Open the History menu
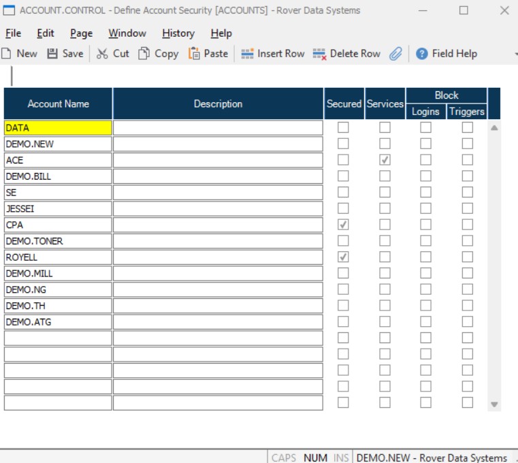This screenshot has height=463, width=518. pos(178,33)
